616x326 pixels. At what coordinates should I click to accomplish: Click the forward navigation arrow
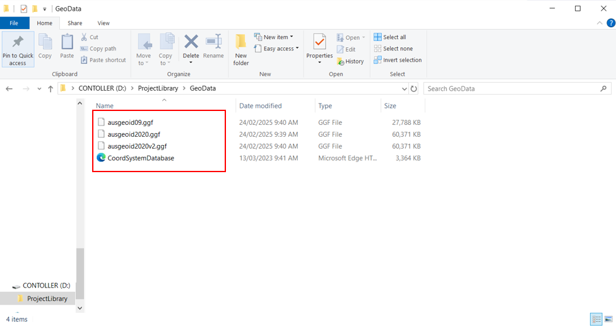click(x=26, y=89)
